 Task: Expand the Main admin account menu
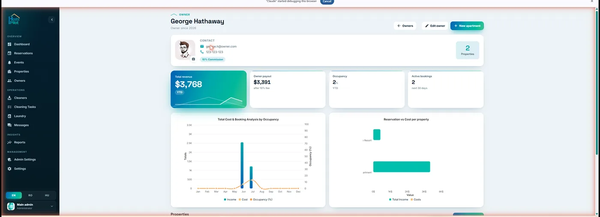(52, 206)
